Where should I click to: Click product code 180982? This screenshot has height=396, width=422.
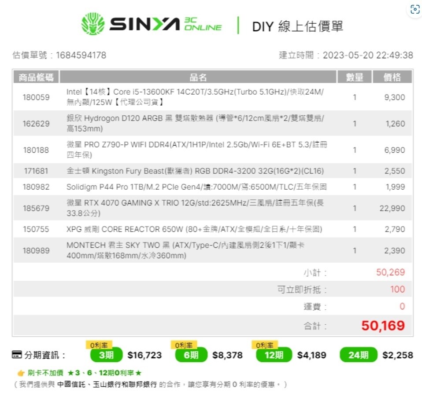coord(36,187)
